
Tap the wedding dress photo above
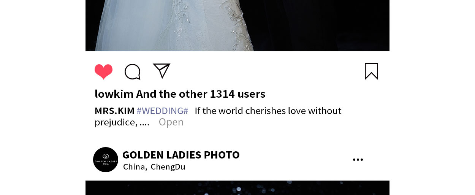pos(237,25)
